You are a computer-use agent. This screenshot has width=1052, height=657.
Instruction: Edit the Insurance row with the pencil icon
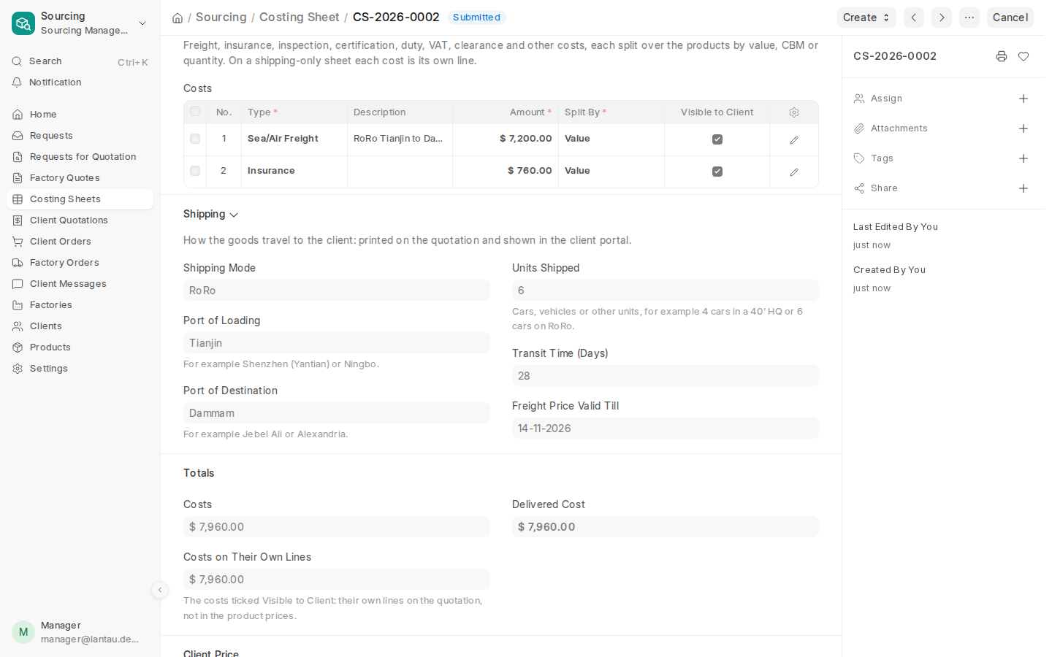(794, 172)
